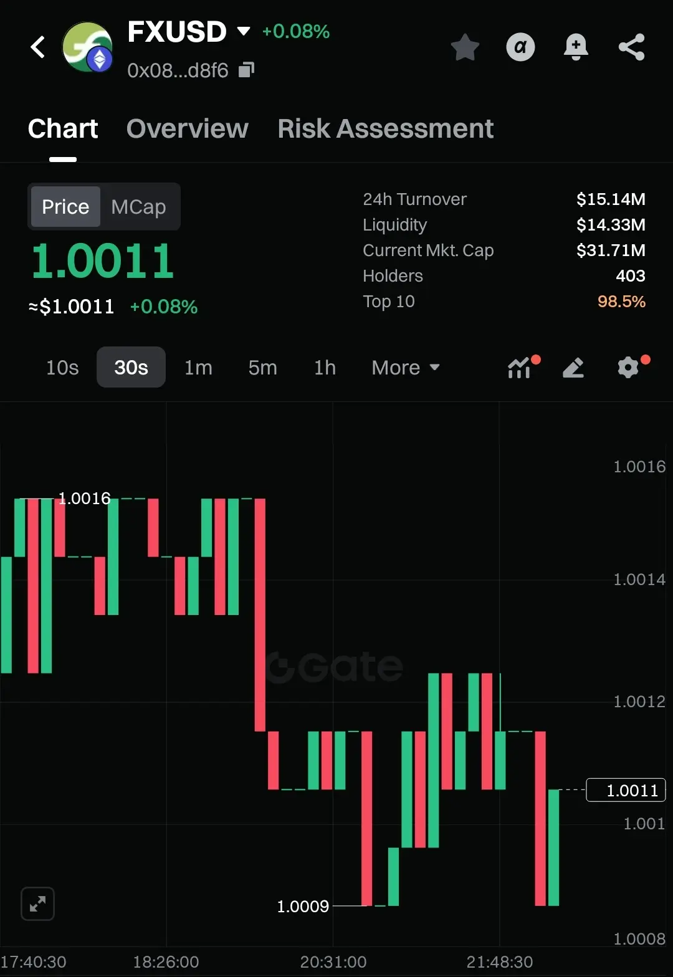Tap the Holders count 403
The width and height of the screenshot is (673, 977).
[x=631, y=276]
